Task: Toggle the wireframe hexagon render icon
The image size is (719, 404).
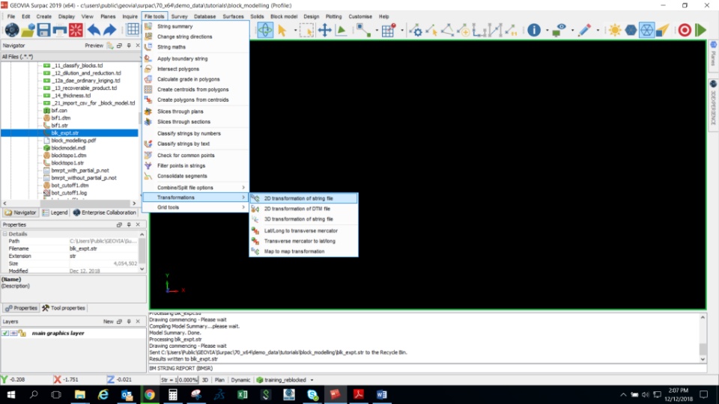Action: click(646, 30)
